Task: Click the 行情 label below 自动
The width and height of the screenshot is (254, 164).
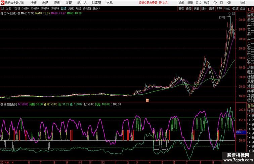Action: click(251, 111)
